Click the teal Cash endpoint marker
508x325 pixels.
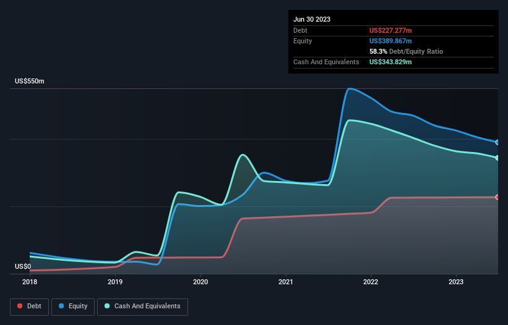(497, 158)
